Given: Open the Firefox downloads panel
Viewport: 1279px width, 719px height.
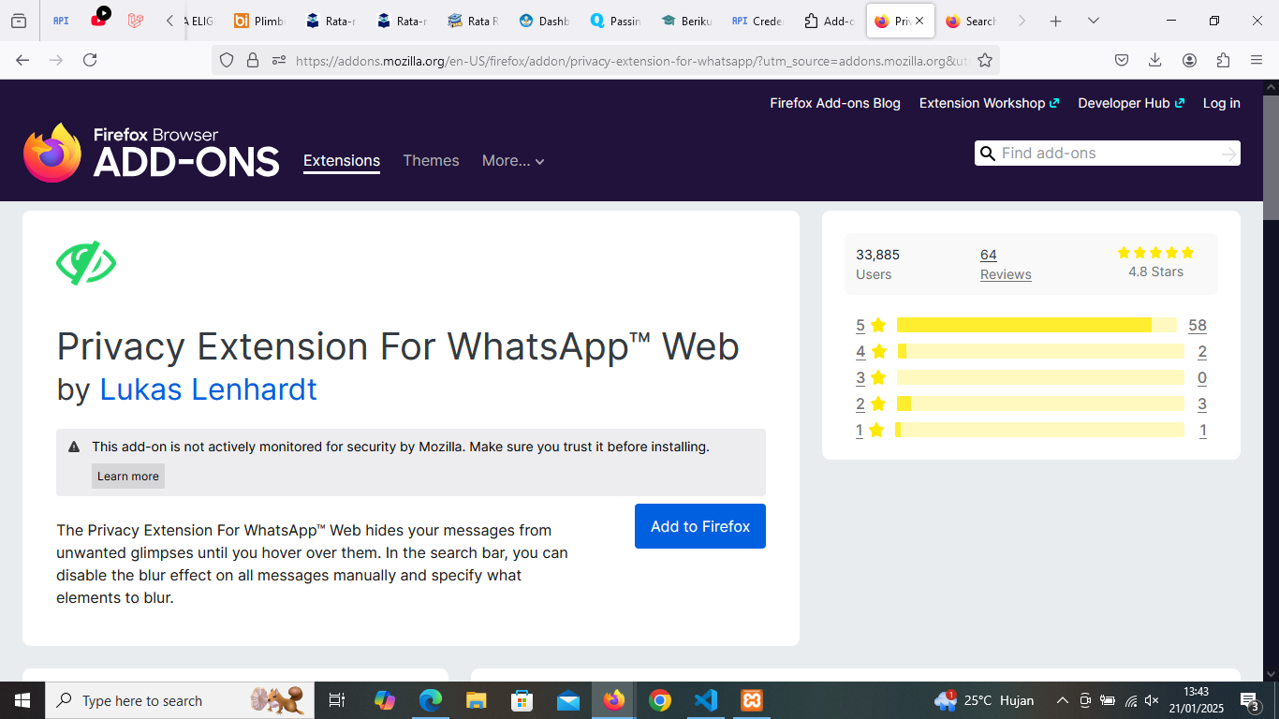Looking at the screenshot, I should [x=1155, y=60].
